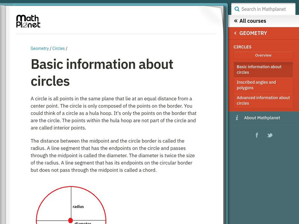Viewport: 299px width, 224px height.
Task: Open About Mathplanet
Action: pos(263,118)
